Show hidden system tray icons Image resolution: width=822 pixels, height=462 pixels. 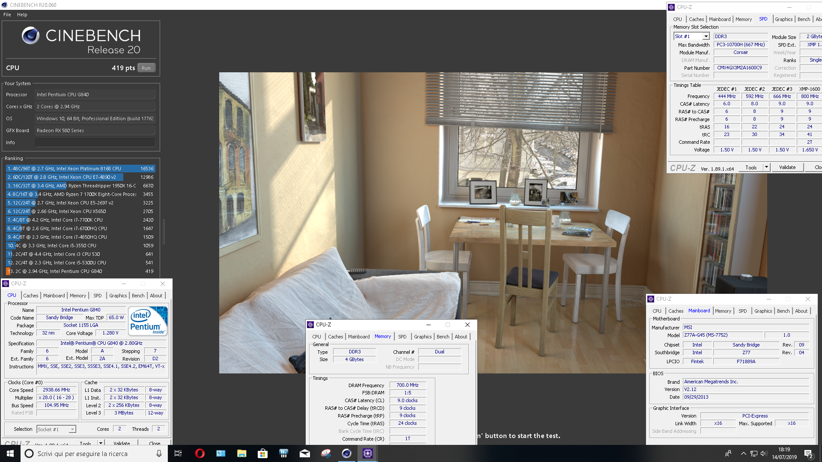tap(743, 453)
